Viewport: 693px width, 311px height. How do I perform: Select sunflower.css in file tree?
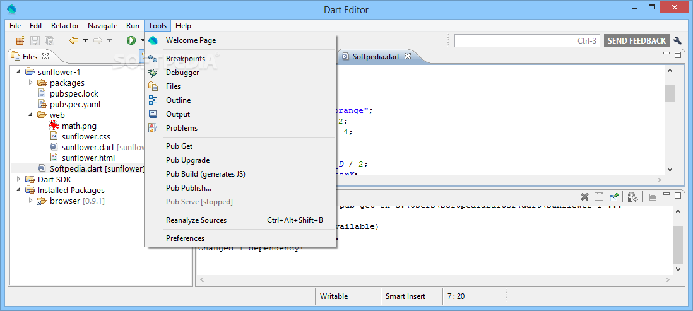point(86,136)
